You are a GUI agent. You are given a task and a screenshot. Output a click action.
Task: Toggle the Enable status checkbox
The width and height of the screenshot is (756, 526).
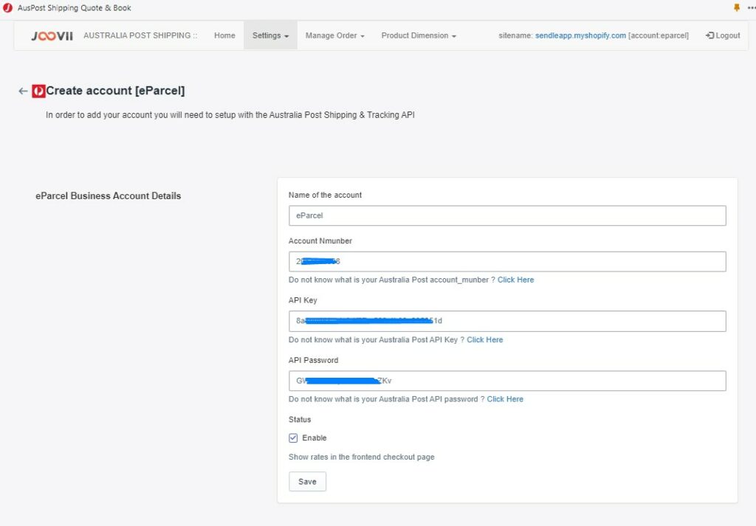point(293,438)
